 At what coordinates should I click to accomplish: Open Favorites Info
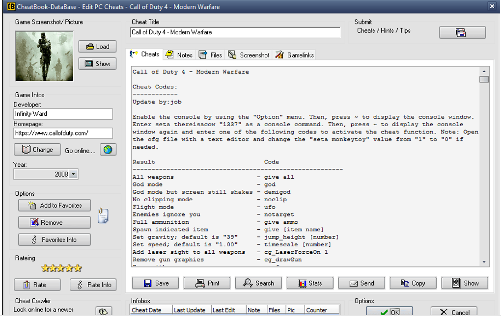point(55,240)
